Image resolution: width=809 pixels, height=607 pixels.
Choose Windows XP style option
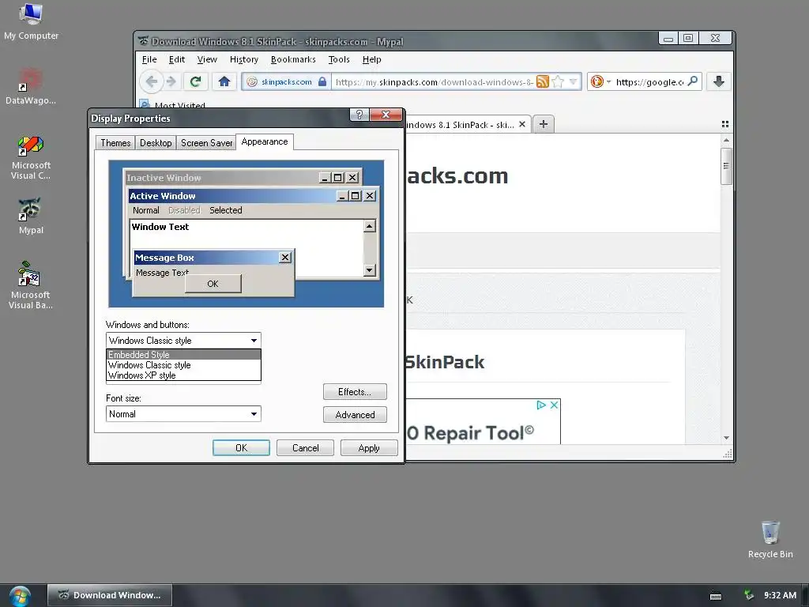pyautogui.click(x=183, y=375)
